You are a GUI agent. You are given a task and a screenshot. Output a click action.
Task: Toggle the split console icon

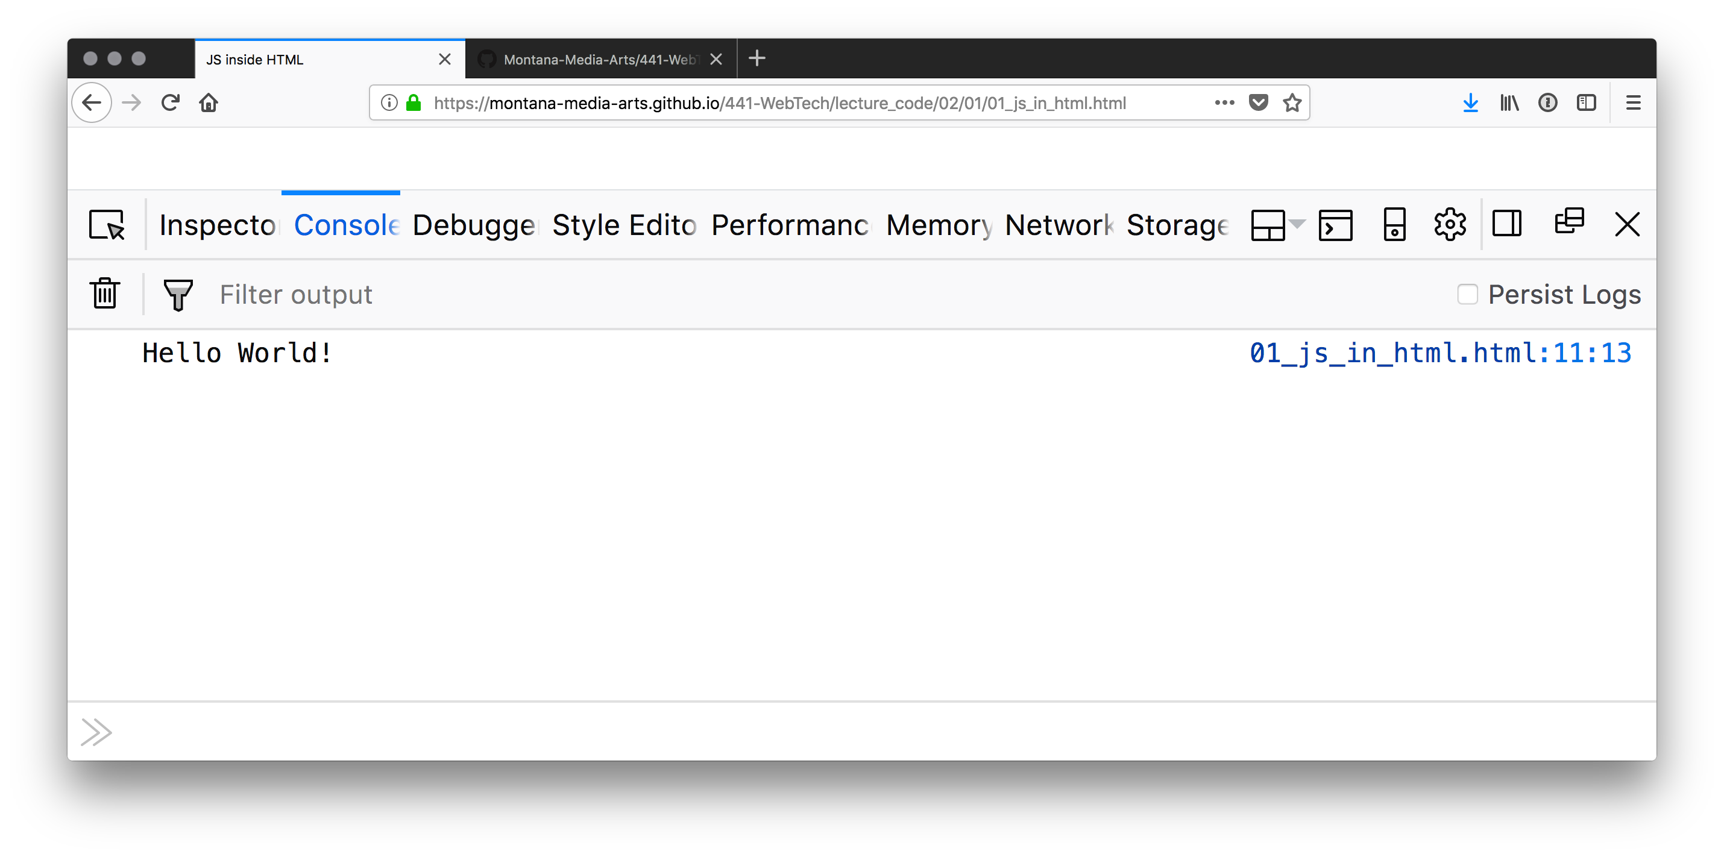click(x=1335, y=225)
